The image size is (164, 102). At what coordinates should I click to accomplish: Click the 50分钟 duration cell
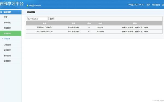pos(100,27)
